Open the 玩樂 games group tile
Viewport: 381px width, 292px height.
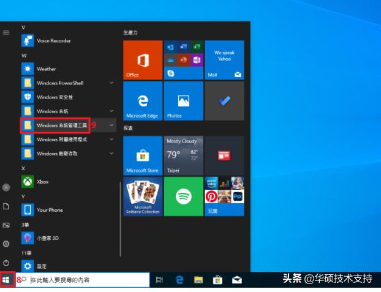[225, 197]
